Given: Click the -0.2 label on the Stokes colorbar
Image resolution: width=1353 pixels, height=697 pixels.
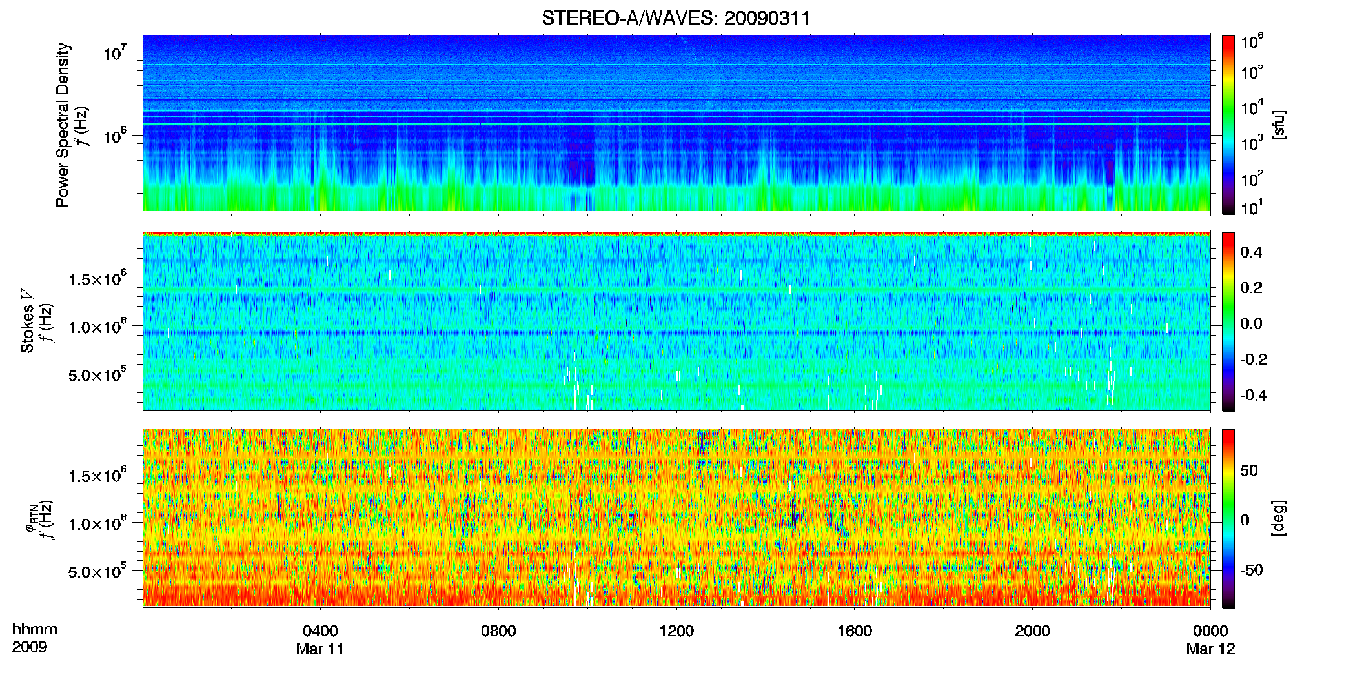Looking at the screenshot, I should tap(1253, 359).
